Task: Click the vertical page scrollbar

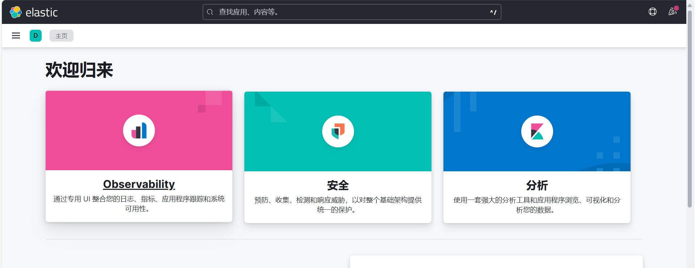Action: (x=690, y=109)
